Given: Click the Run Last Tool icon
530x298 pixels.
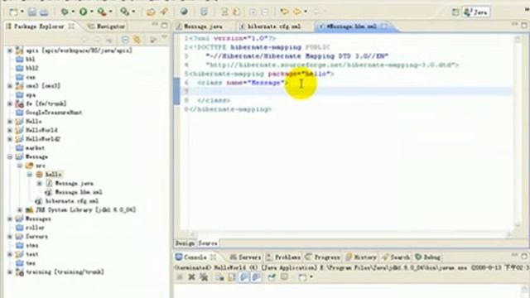Looking at the screenshot, I should [x=102, y=12].
